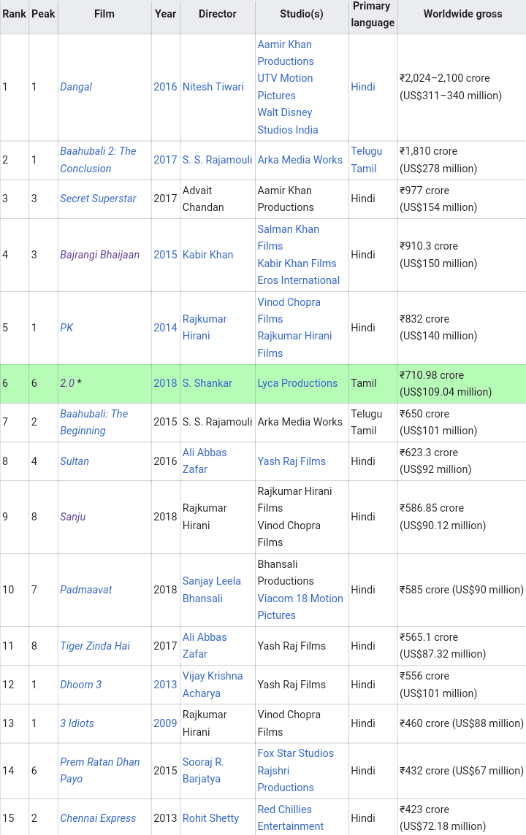The image size is (526, 835).
Task: Click the Bajrangi Bhaijaan film link
Action: 99,255
